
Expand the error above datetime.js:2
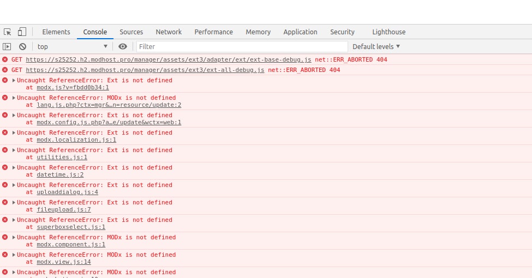[14, 167]
